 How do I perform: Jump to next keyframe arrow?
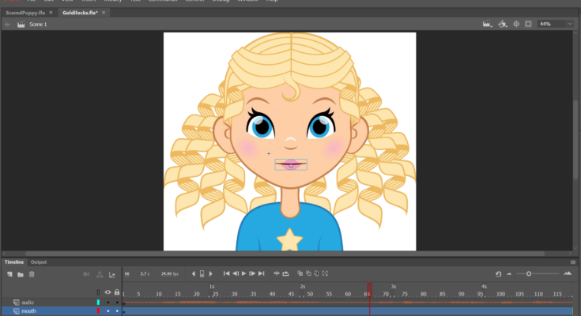211,274
